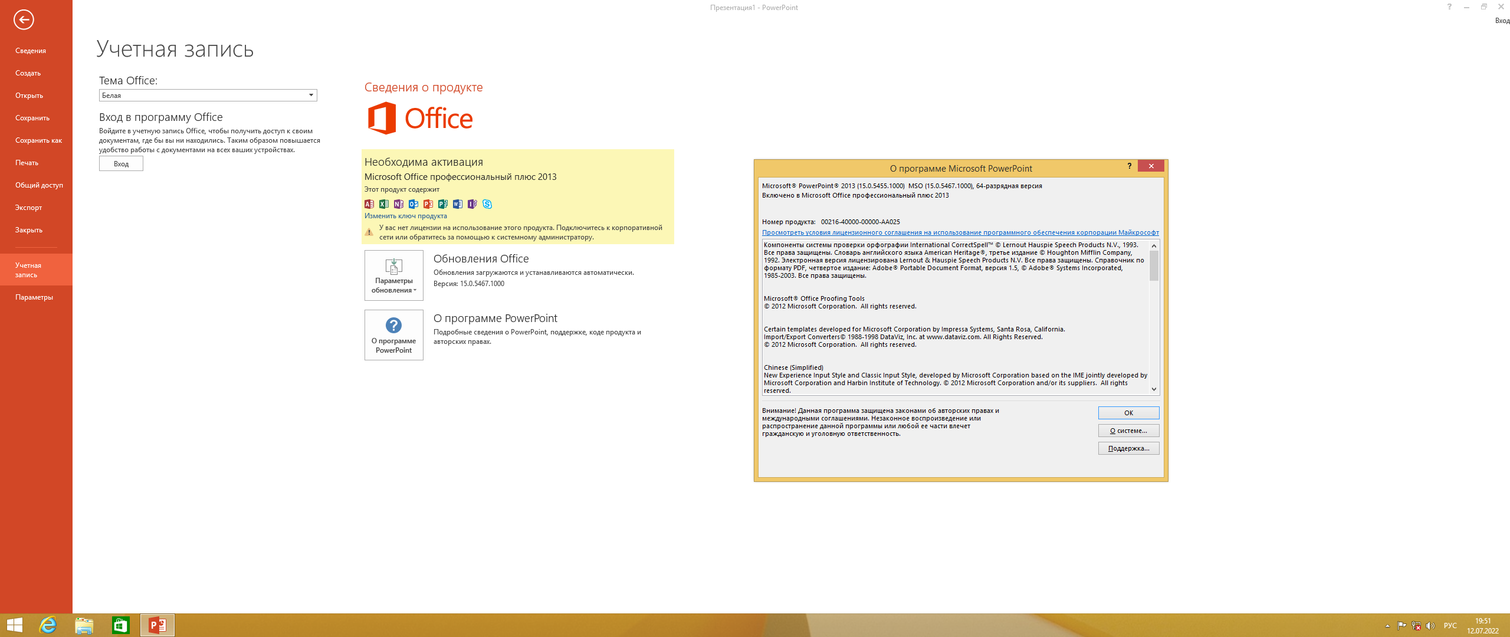1510x637 pixels.
Task: Click the help question mark in About dialog
Action: [x=1130, y=166]
